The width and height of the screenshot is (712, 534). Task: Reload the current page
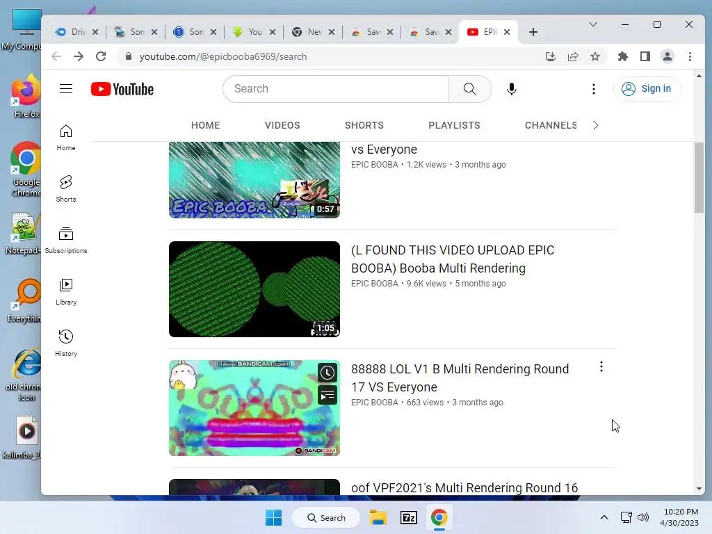point(101,56)
